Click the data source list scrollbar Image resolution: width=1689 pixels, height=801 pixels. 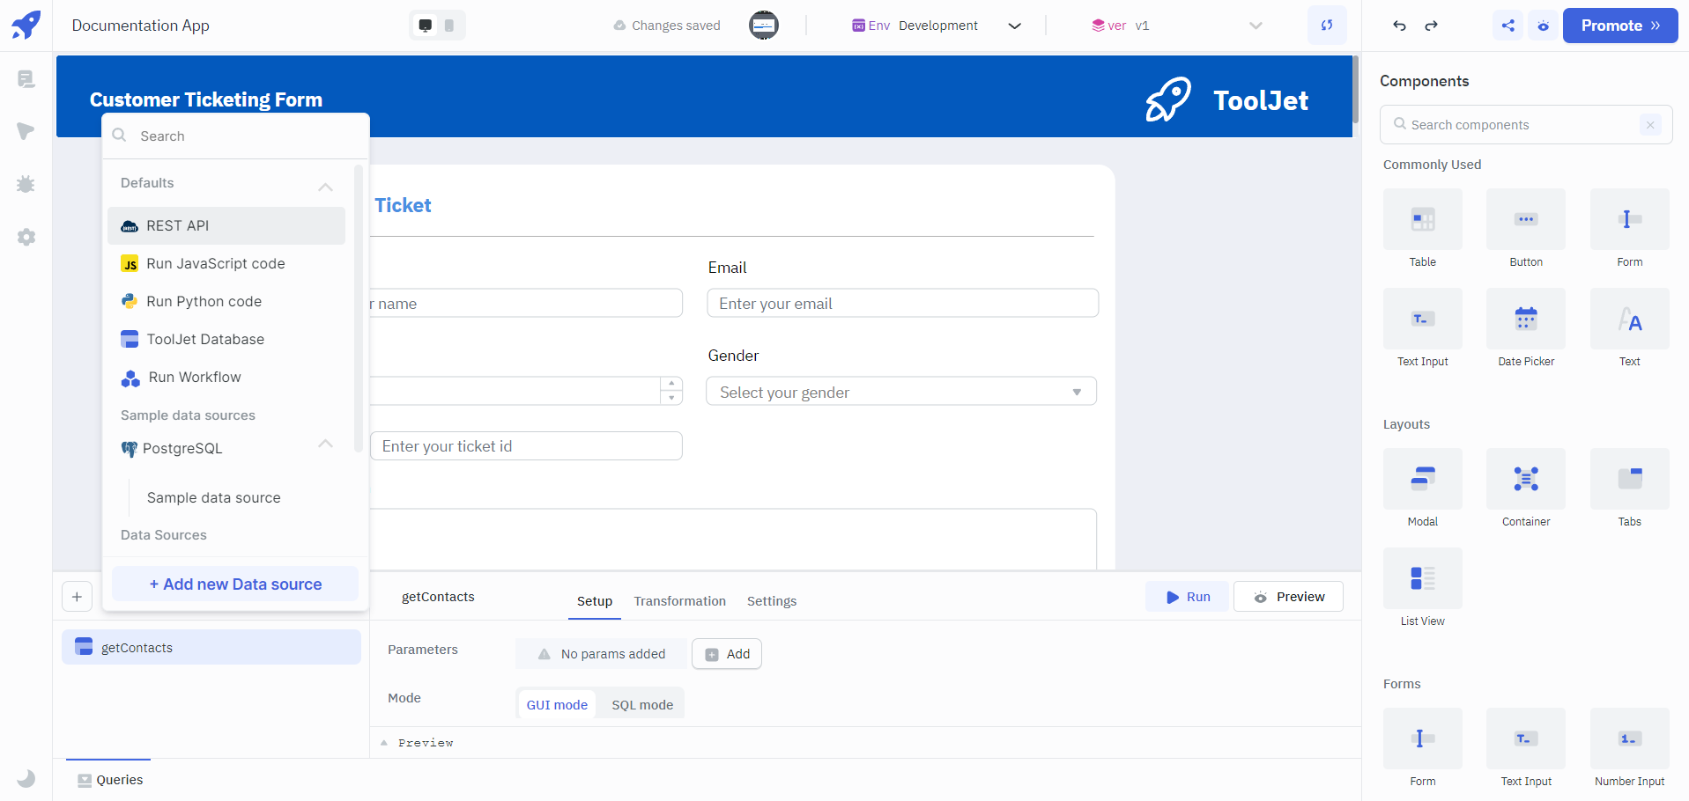[359, 308]
